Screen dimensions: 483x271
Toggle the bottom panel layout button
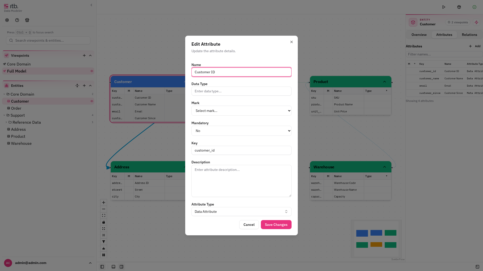tap(113, 267)
